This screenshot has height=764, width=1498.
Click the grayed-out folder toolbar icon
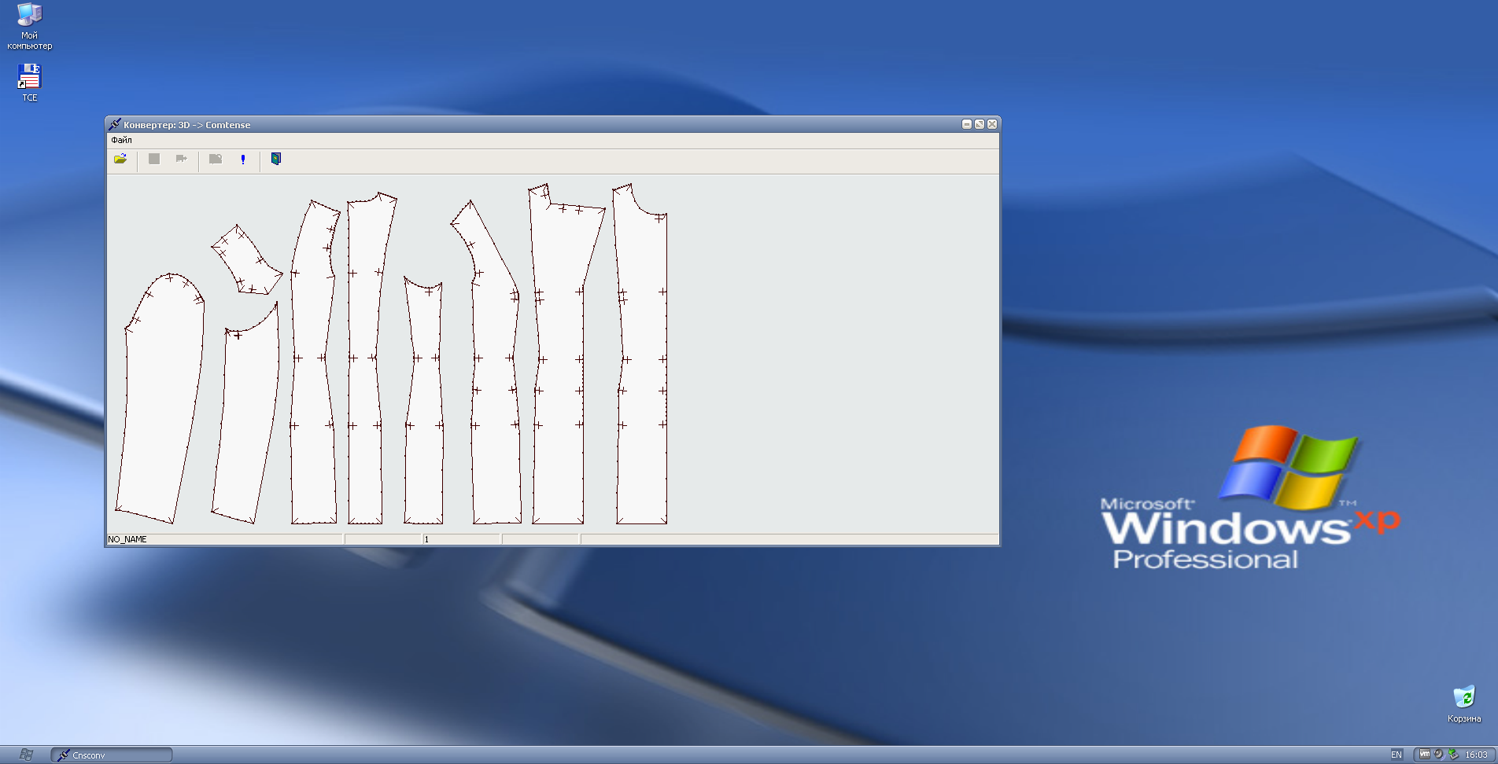click(x=216, y=160)
